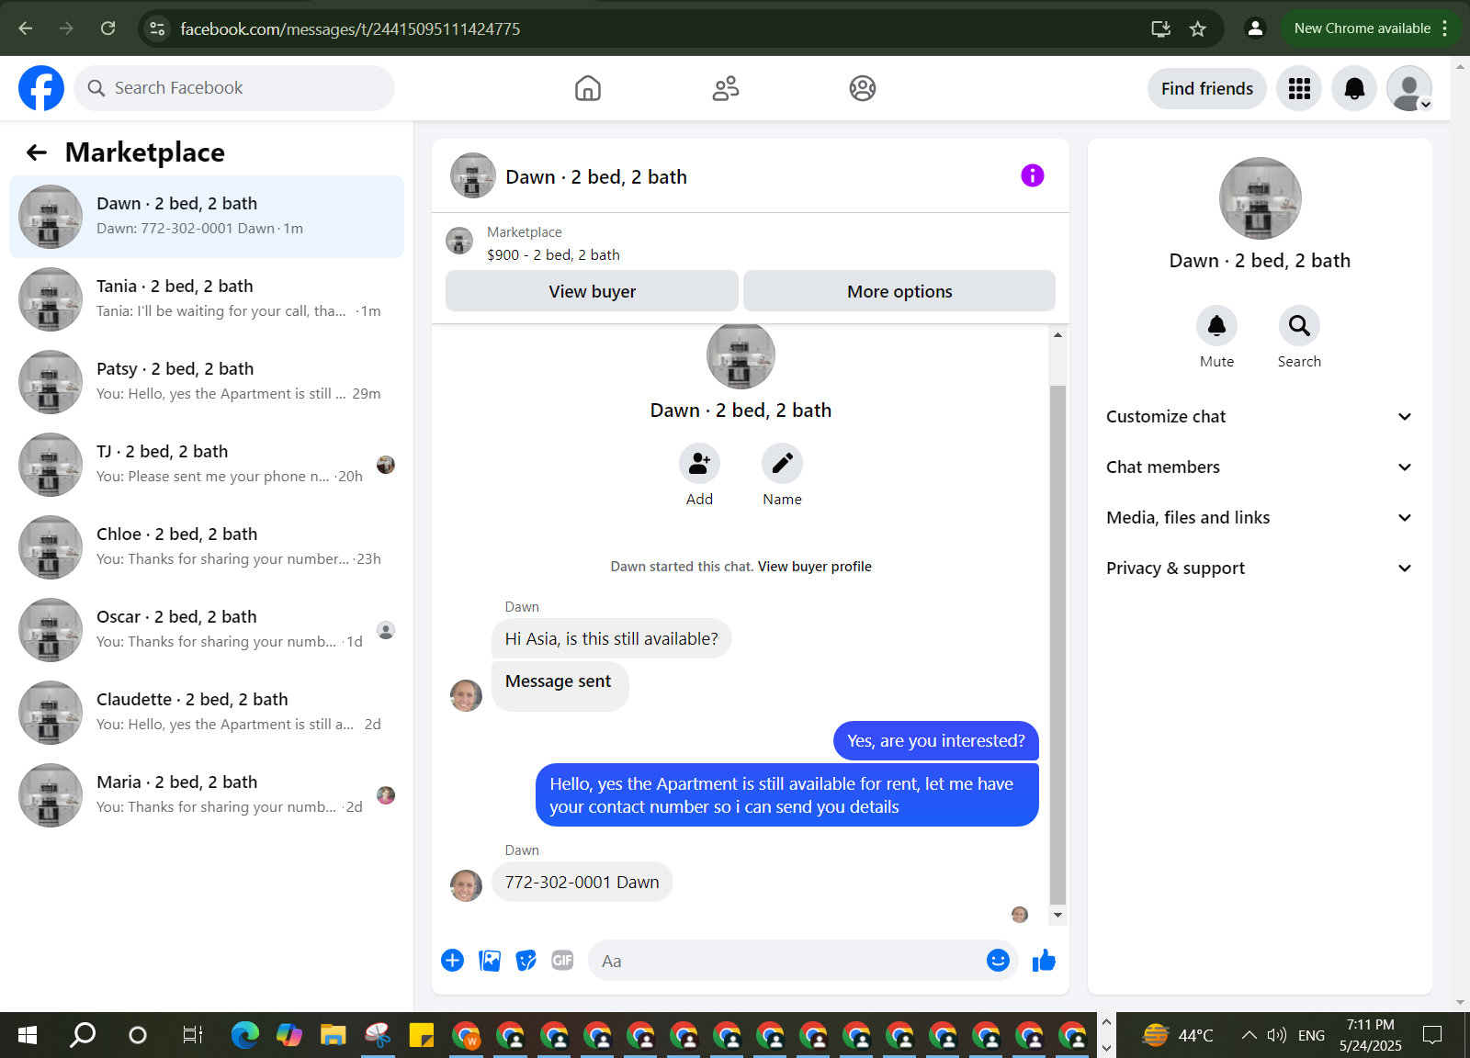Open the TJ conversation
This screenshot has height=1058, width=1470.
click(207, 465)
